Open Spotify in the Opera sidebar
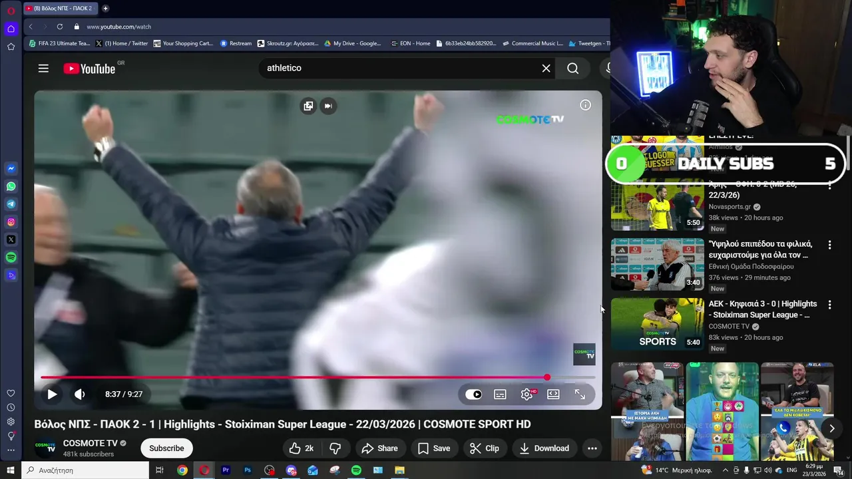 click(x=11, y=257)
